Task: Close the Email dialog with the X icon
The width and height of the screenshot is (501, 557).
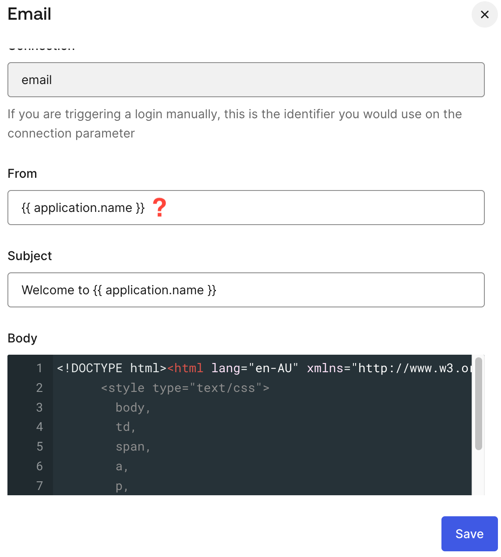Action: pos(484,14)
